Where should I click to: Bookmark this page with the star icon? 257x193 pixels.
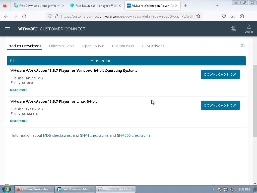click(x=198, y=16)
